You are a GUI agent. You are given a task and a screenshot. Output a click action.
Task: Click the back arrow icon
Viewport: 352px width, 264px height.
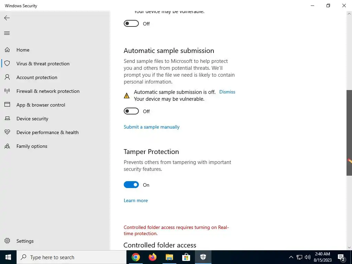pos(7,18)
